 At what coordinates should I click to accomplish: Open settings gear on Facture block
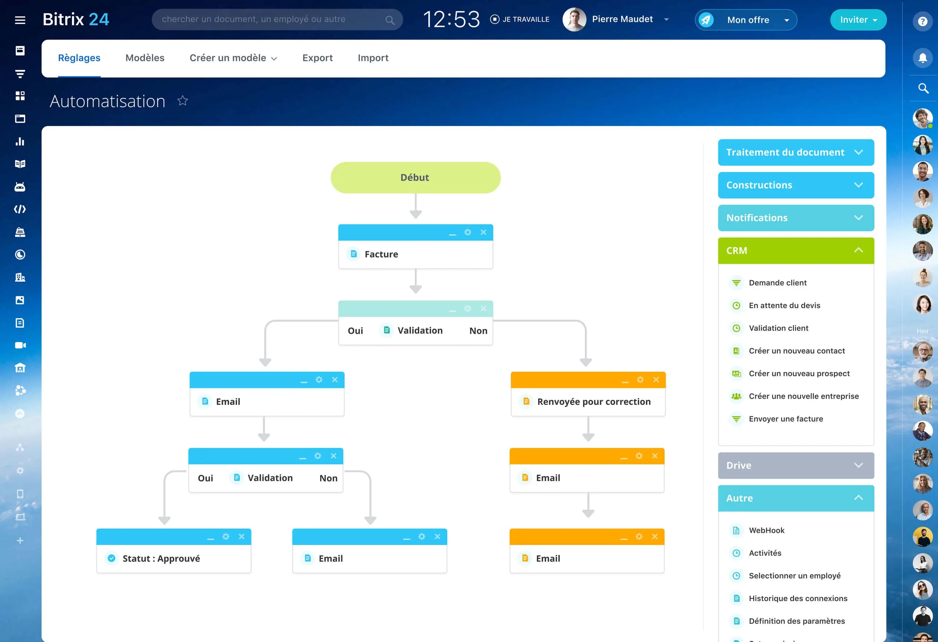[x=467, y=232]
